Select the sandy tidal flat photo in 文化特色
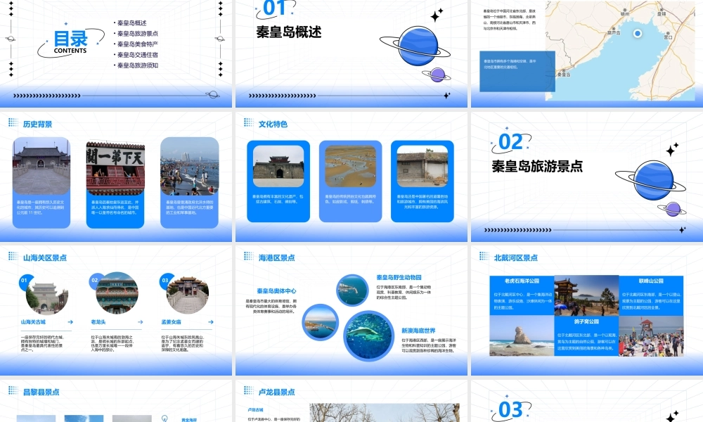The width and height of the screenshot is (703, 422). tap(351, 167)
